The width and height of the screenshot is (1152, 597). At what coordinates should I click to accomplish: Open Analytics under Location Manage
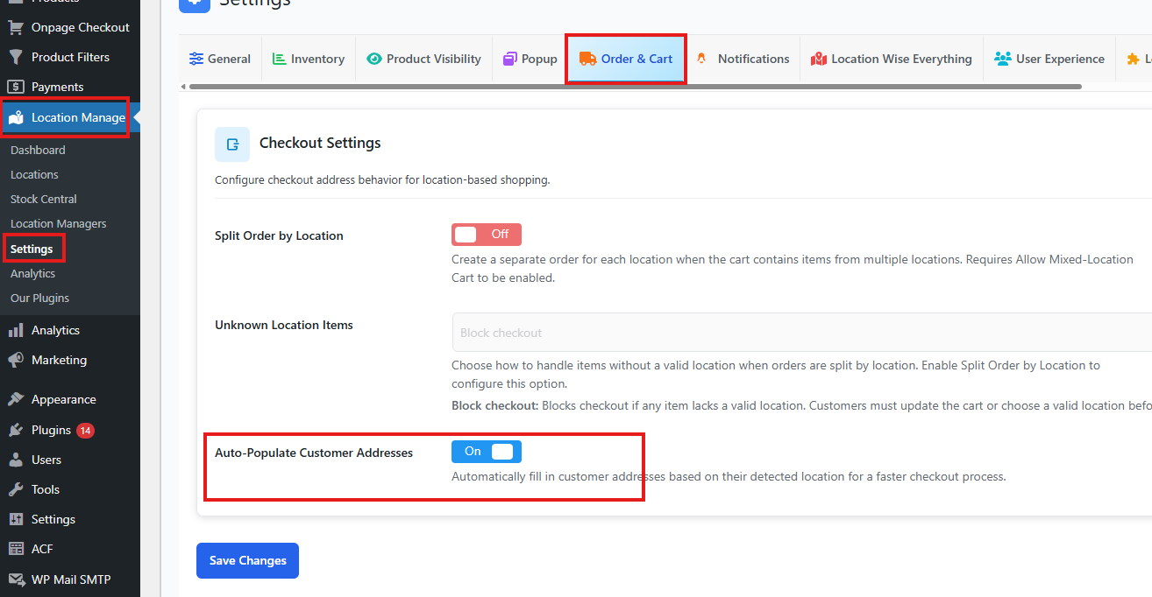(33, 273)
